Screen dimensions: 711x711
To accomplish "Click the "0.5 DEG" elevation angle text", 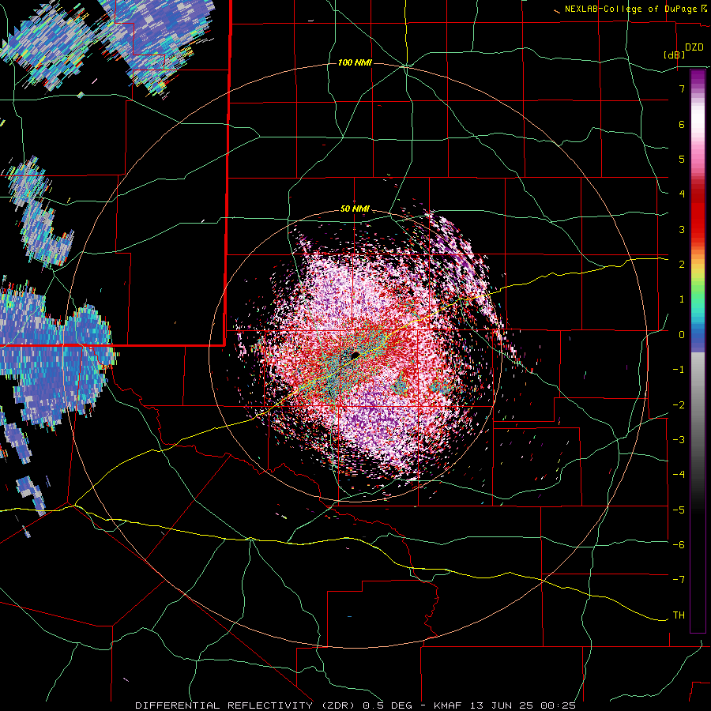I will click(387, 705).
